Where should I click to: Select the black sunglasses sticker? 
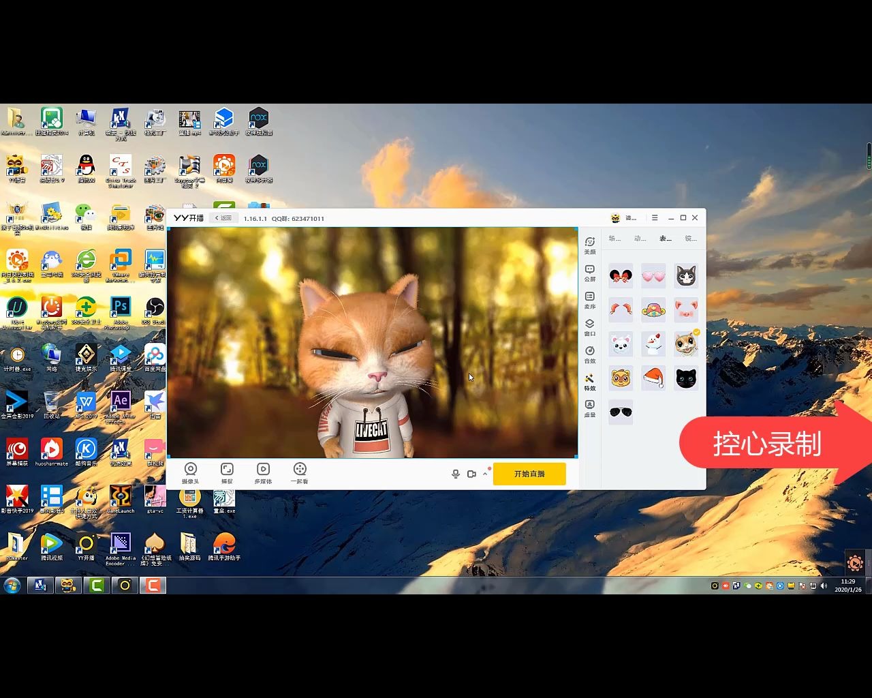pos(621,412)
